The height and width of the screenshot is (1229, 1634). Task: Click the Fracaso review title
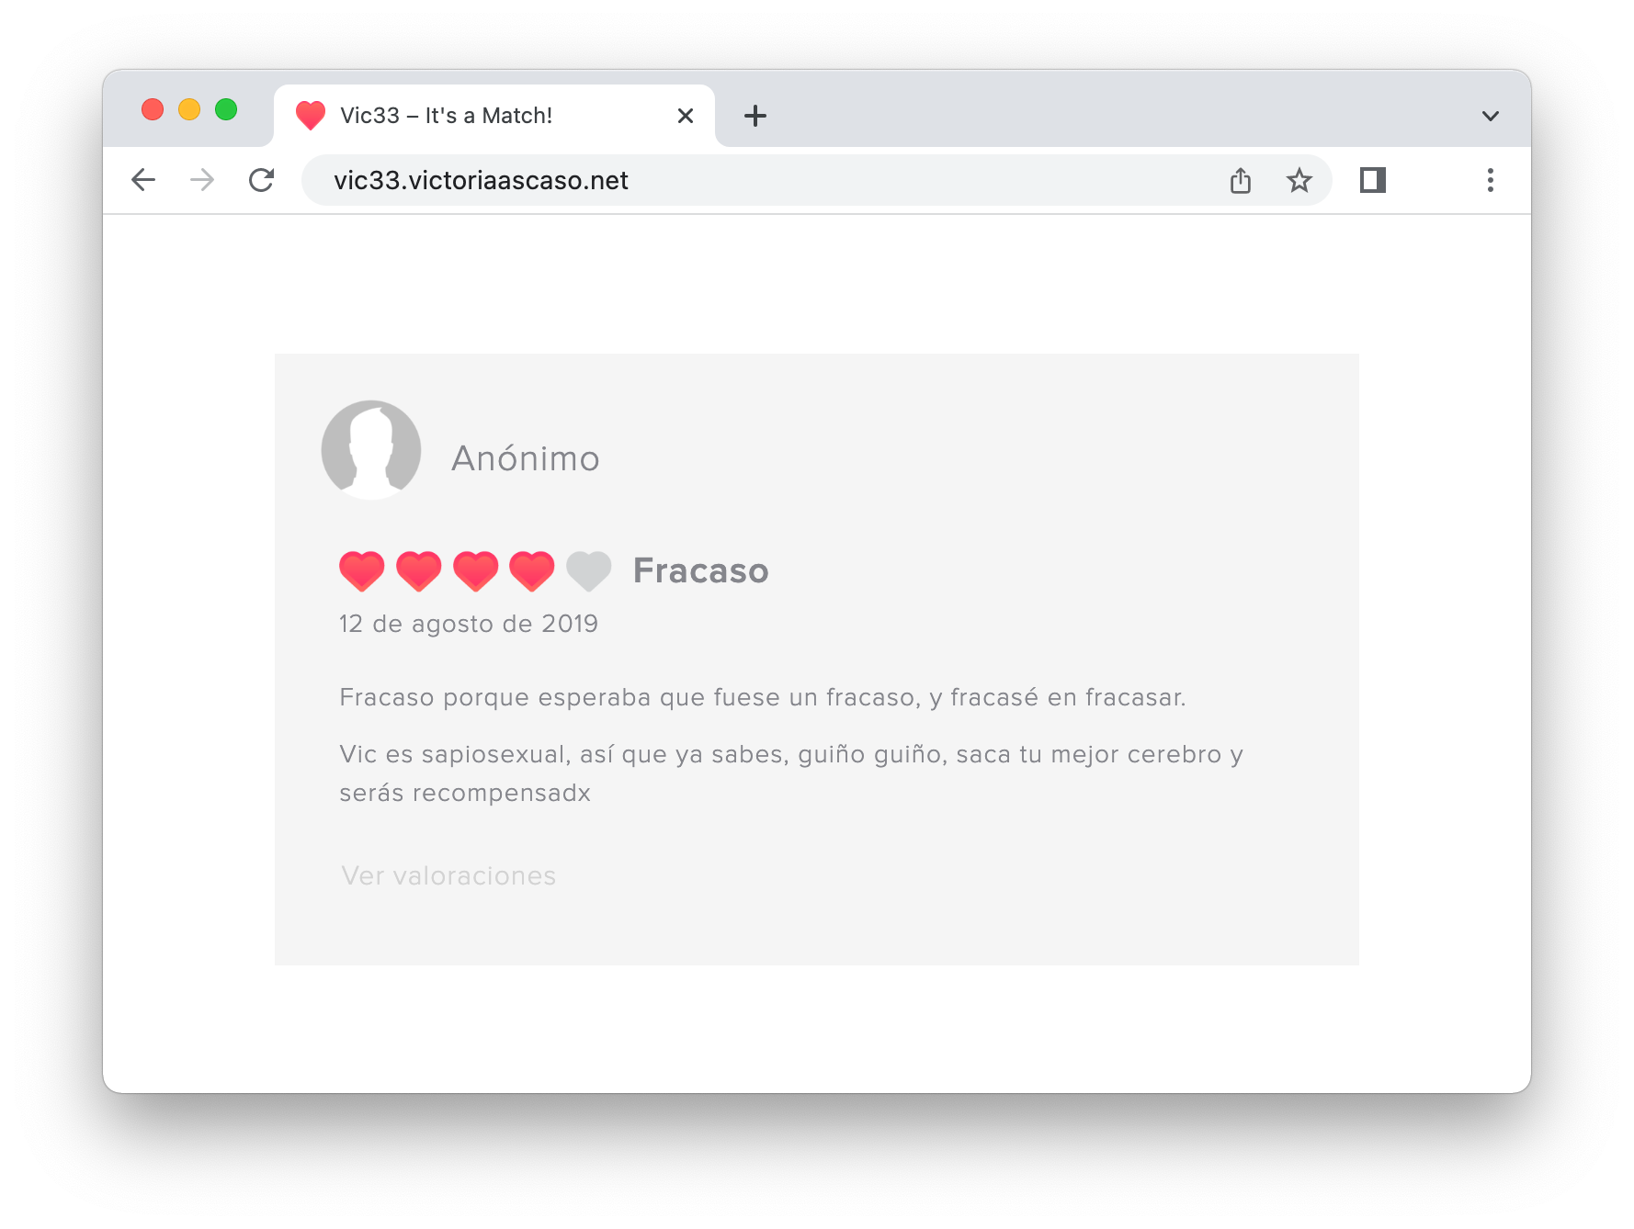coord(701,570)
